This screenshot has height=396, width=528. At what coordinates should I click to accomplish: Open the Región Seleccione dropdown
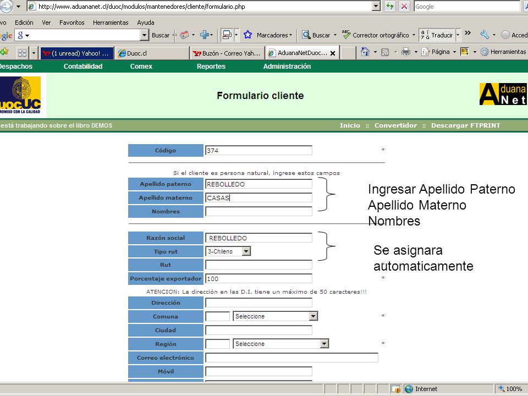pyautogui.click(x=324, y=344)
